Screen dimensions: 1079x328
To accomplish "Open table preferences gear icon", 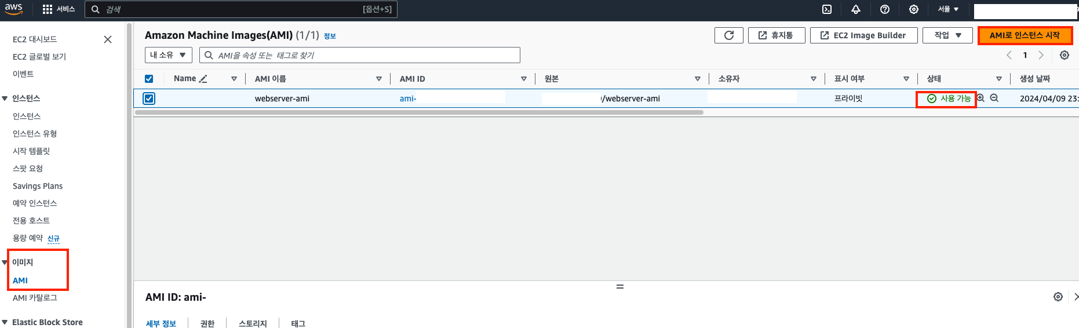I will (x=1065, y=55).
